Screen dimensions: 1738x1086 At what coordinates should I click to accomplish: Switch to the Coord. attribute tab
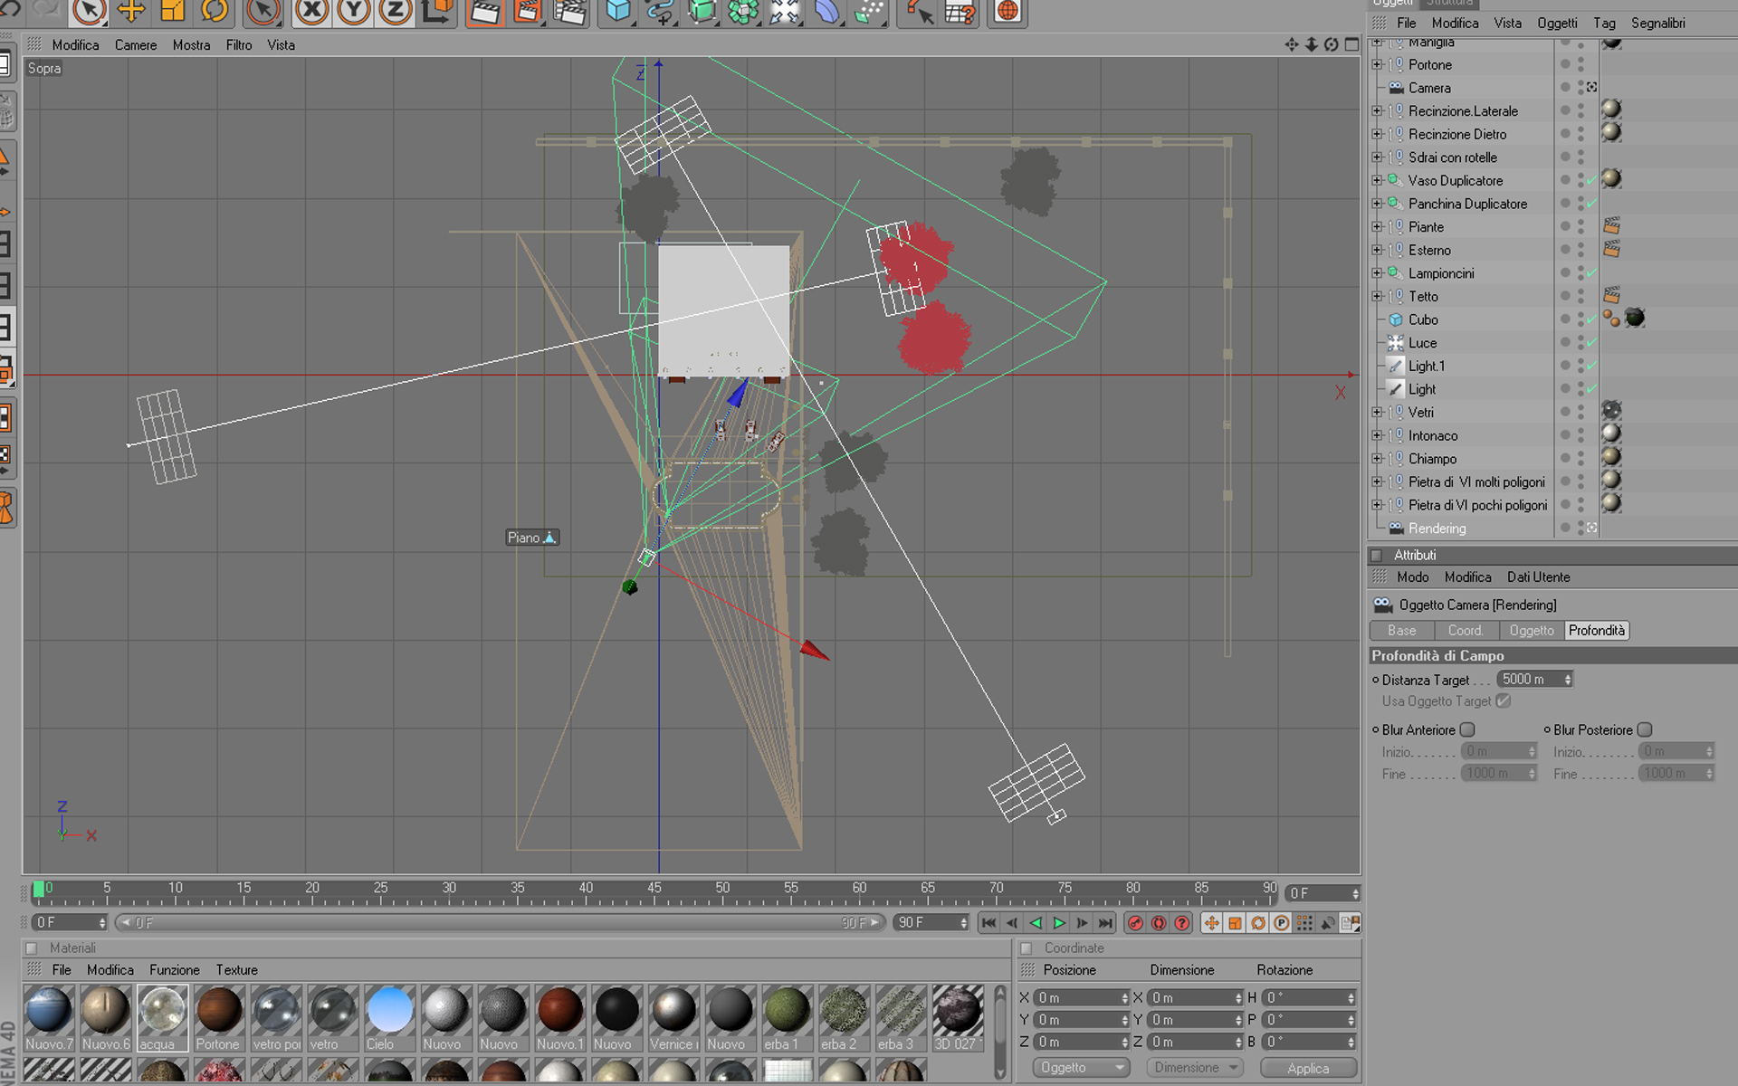1465,631
